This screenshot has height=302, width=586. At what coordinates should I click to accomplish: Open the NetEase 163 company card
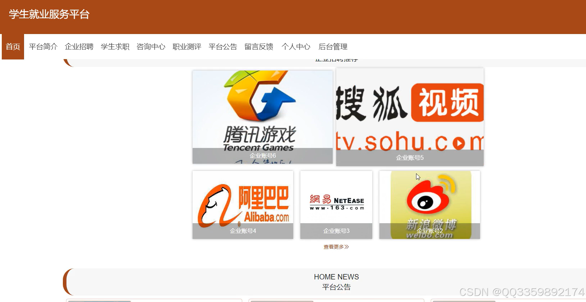336,205
